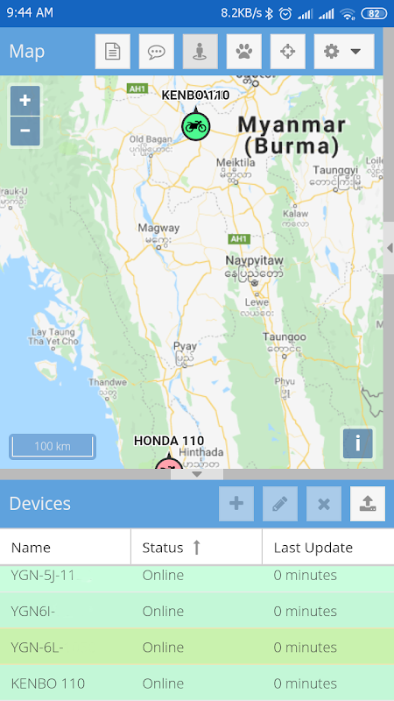Add a new device
Screen dimensions: 394x701
click(236, 504)
